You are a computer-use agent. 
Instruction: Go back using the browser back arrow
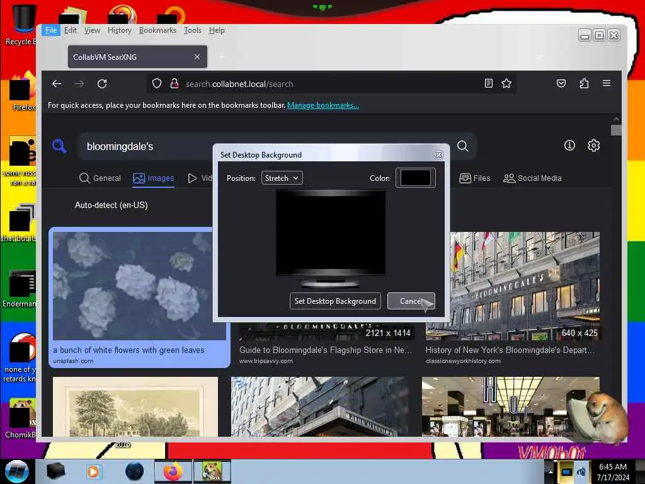(57, 84)
